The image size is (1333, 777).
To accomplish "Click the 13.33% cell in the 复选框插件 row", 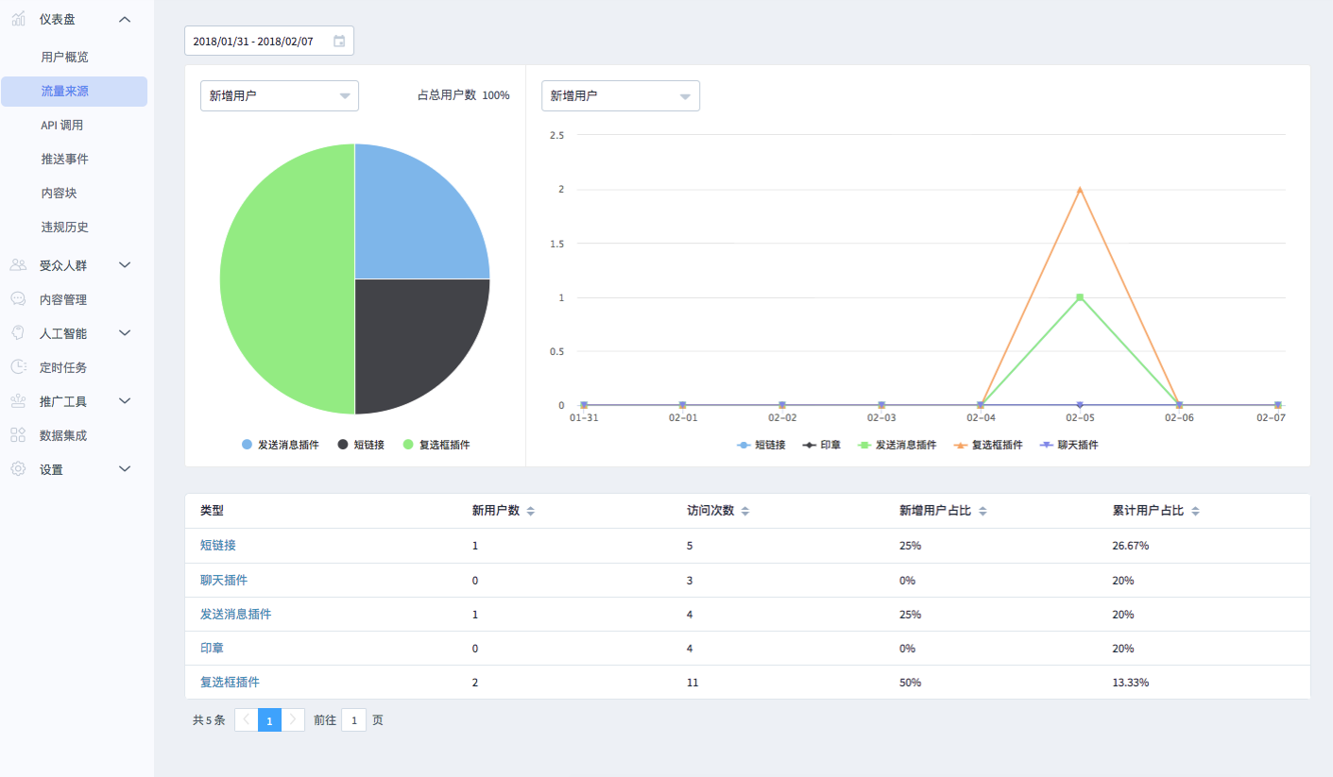I will pyautogui.click(x=1131, y=682).
